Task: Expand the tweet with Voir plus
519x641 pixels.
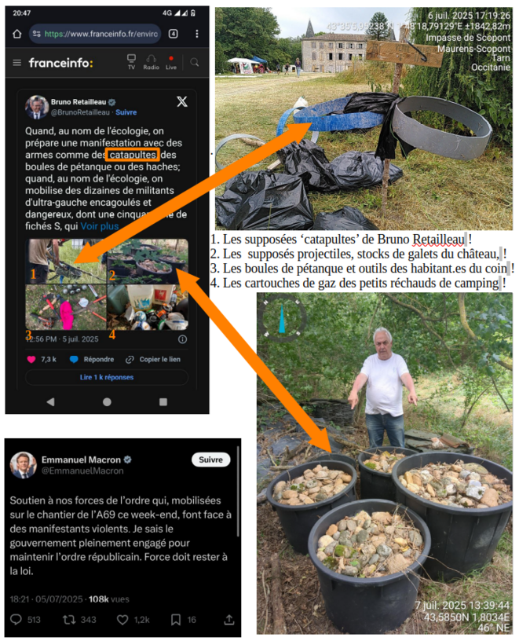Action: point(99,226)
